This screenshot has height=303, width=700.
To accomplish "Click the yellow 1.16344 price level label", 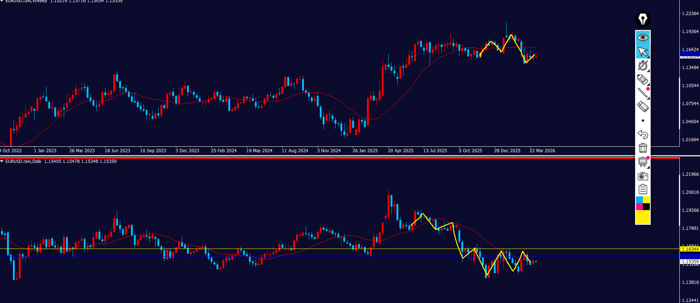I will tap(689, 249).
